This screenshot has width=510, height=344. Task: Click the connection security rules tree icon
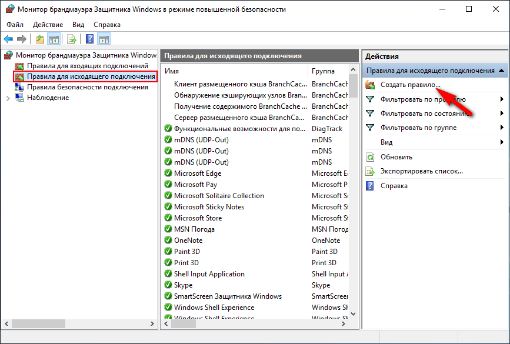19,87
